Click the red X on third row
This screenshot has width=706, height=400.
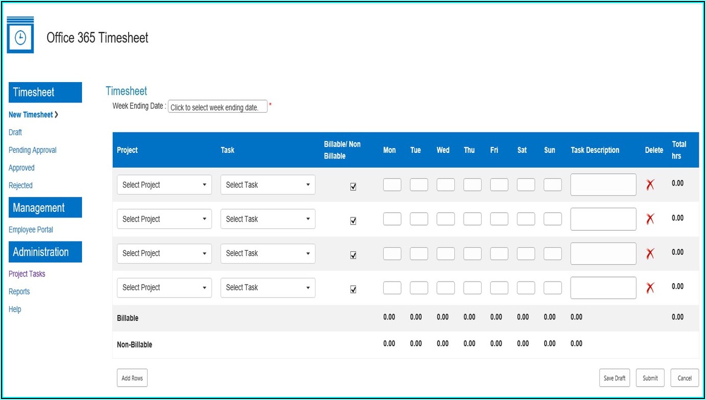point(650,253)
